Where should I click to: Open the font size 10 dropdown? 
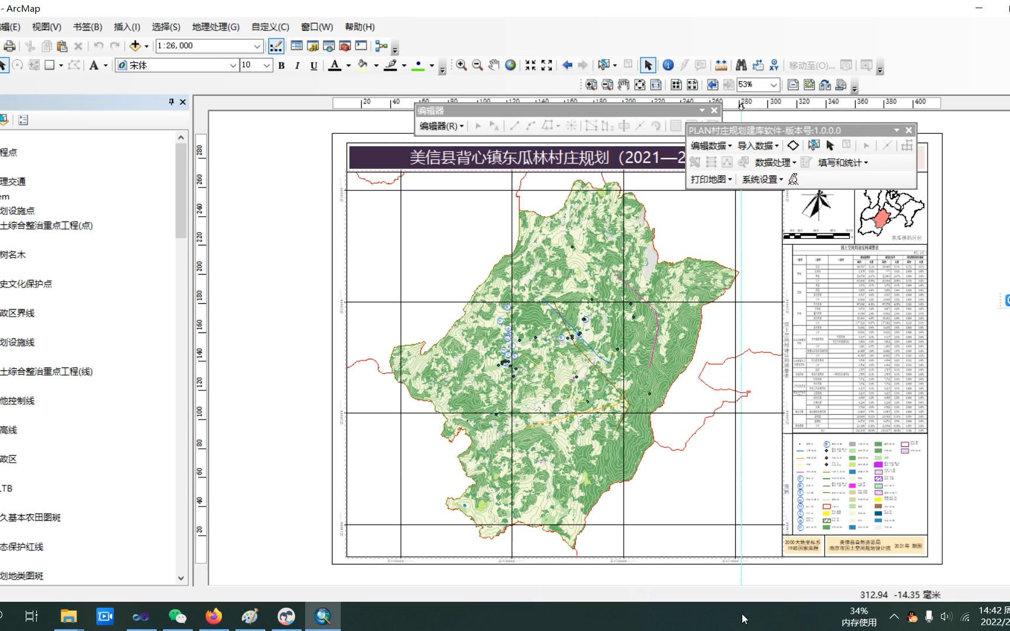pyautogui.click(x=267, y=65)
